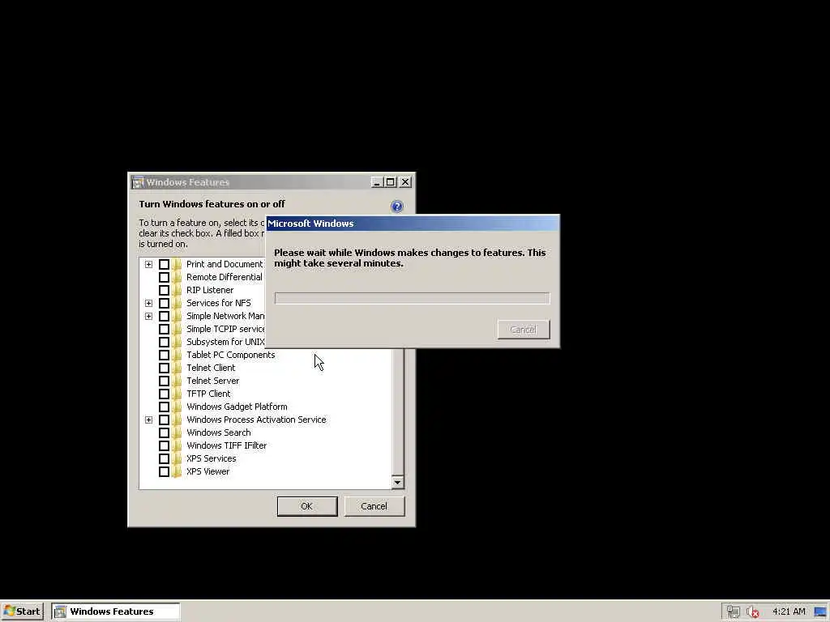Click folder icon beside Windows Gadget Platform

(177, 407)
